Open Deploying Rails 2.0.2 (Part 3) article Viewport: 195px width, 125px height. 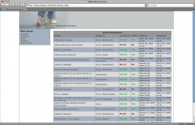(x=73, y=74)
